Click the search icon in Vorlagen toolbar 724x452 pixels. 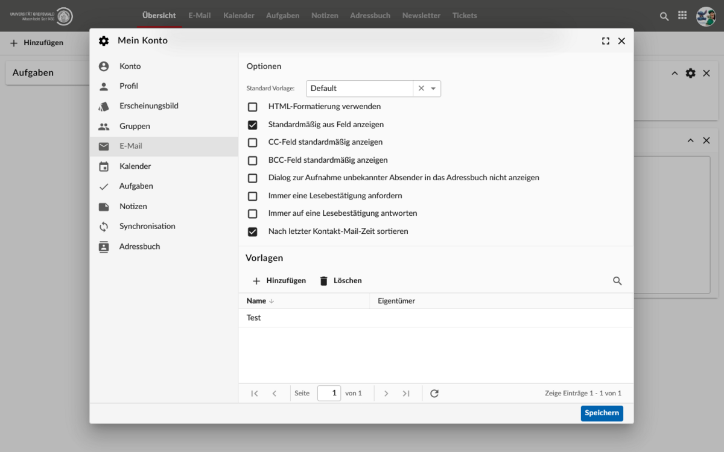tap(617, 281)
